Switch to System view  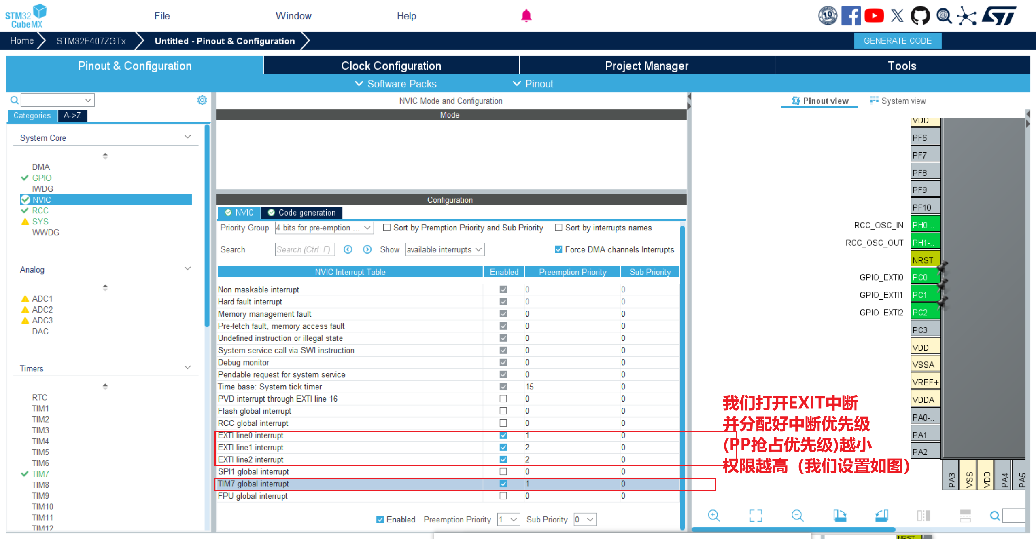pyautogui.click(x=898, y=101)
